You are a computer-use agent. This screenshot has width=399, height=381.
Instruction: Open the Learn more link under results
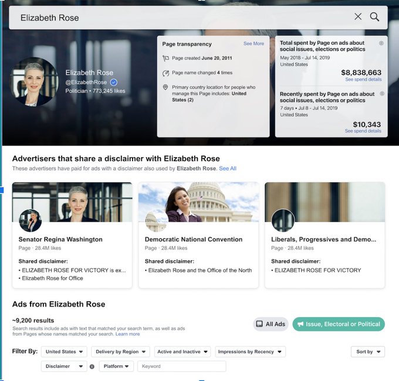[x=128, y=334]
